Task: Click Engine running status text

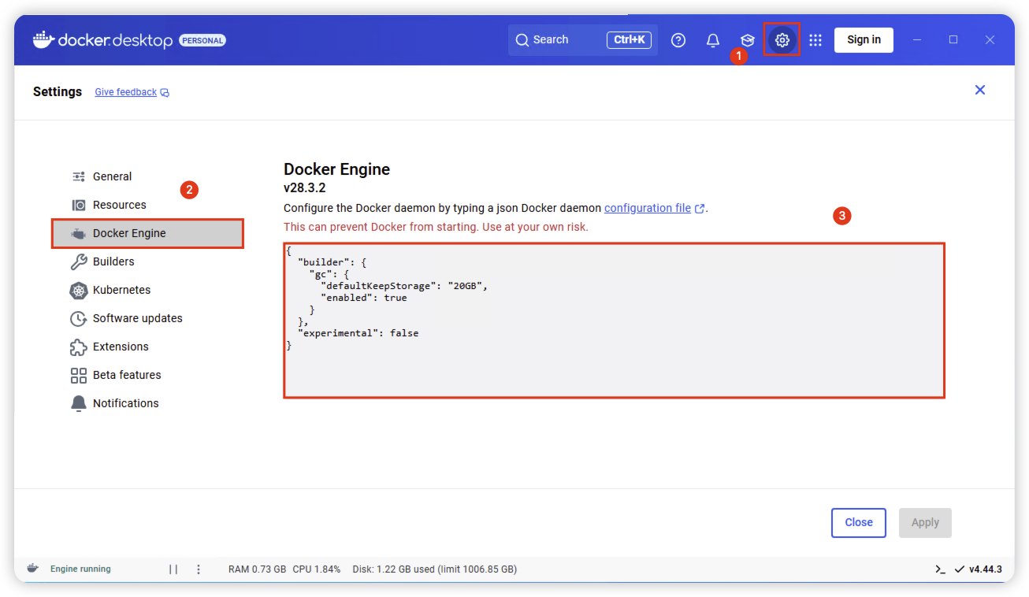Action: point(80,569)
